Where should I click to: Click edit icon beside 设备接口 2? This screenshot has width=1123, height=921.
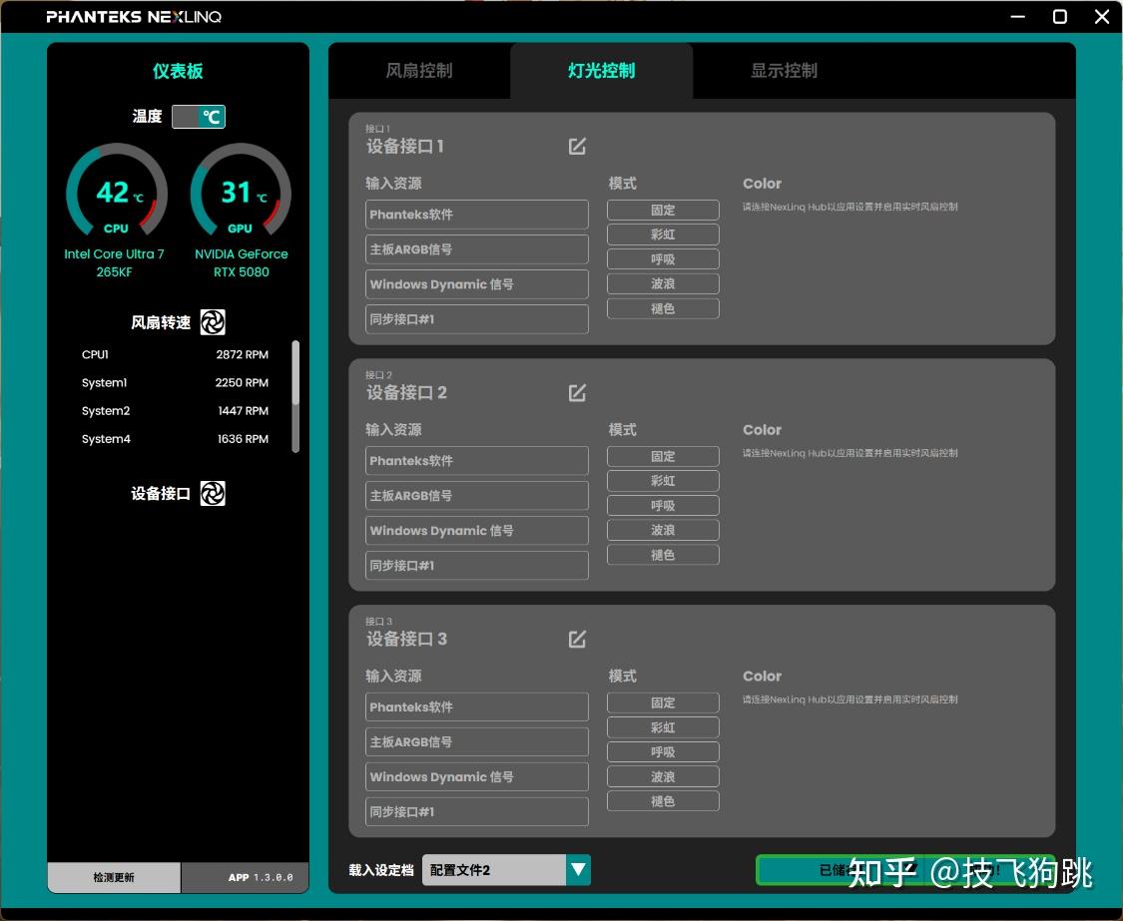[577, 392]
